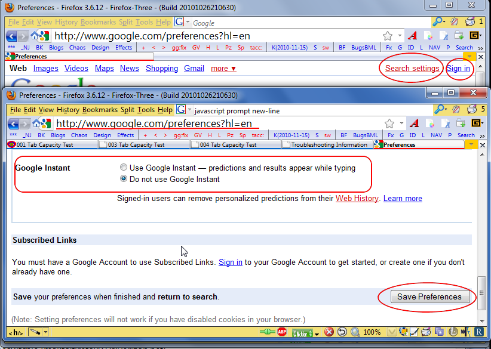Screen dimensions: 491x349
Task: Click G search engine icon in front window
Action: [180, 109]
